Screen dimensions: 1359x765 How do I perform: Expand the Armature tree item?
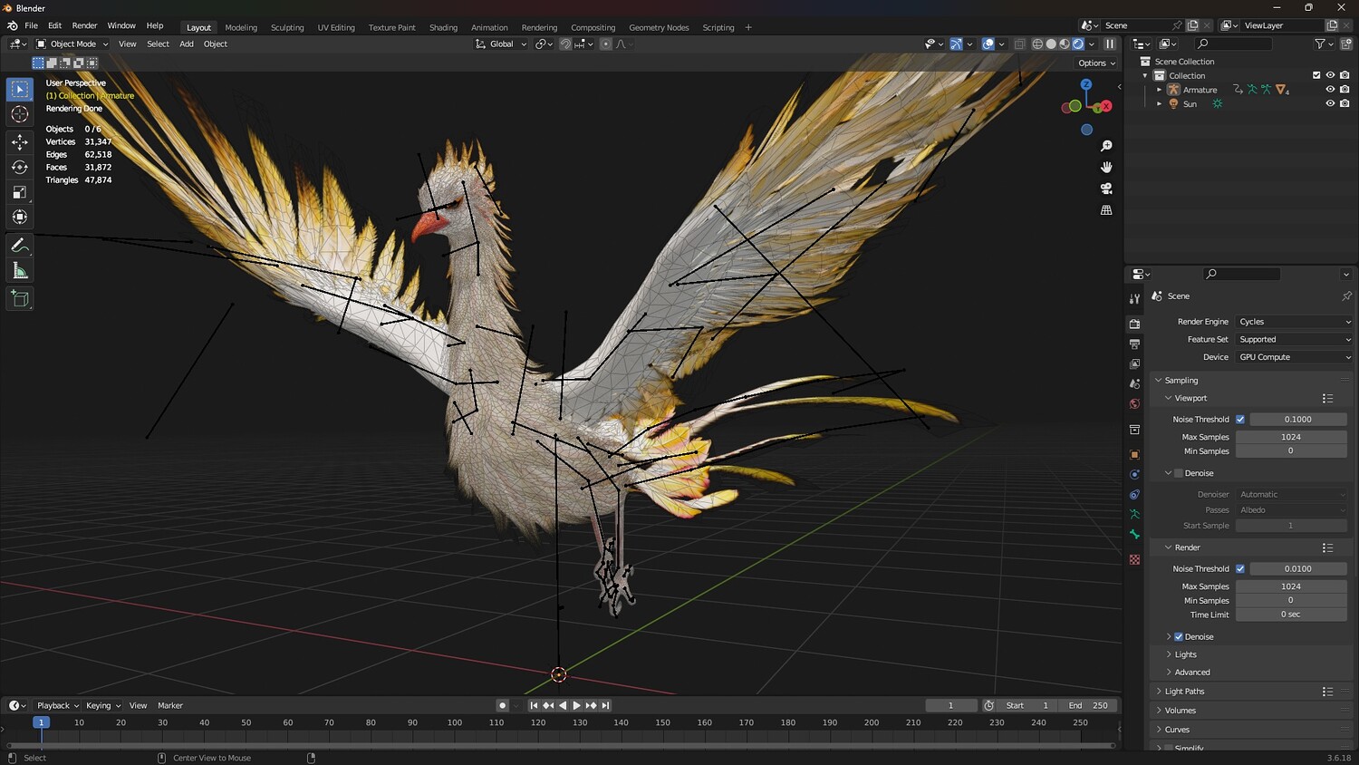click(1159, 90)
